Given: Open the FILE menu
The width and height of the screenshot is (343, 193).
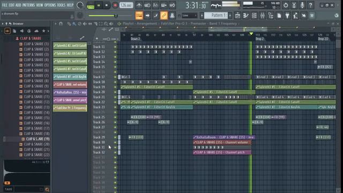Looking at the screenshot, I should [x=5, y=5].
